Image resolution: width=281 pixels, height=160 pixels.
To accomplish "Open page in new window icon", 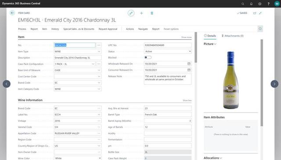I will (255, 13).
